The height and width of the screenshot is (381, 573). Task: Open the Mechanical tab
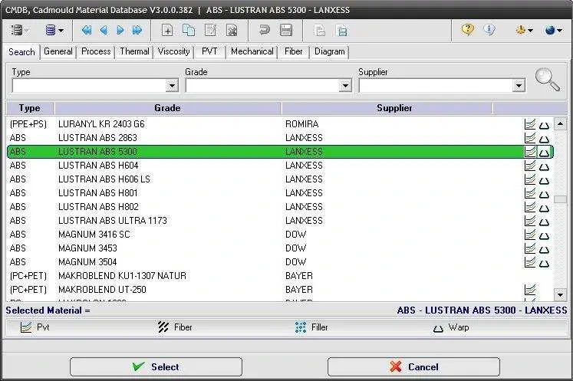pos(252,51)
